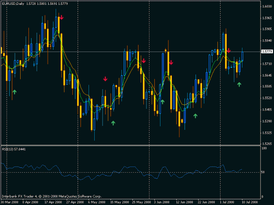The width and height of the screenshot is (274, 205).
Task: Click red sell arrow just after 25 May 2008
Action: click(x=144, y=61)
